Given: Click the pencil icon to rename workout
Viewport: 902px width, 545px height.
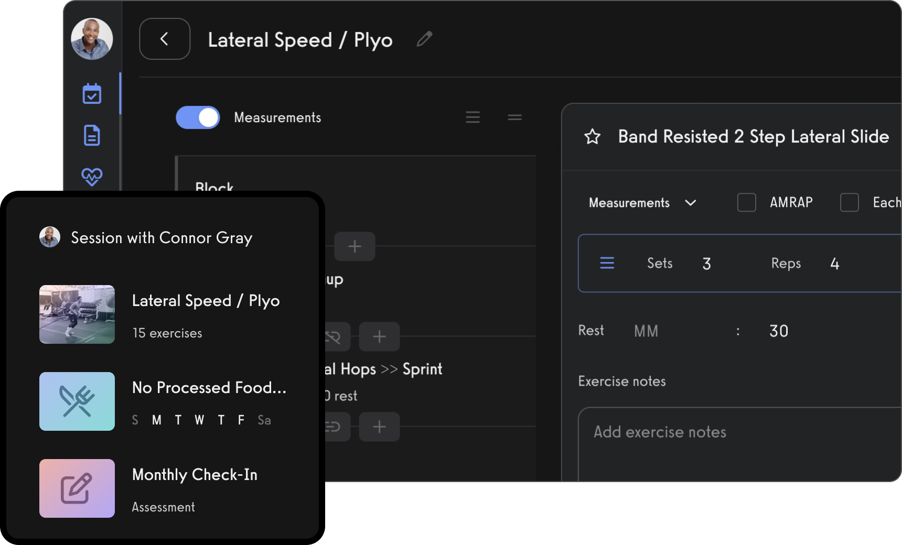Looking at the screenshot, I should click(424, 39).
